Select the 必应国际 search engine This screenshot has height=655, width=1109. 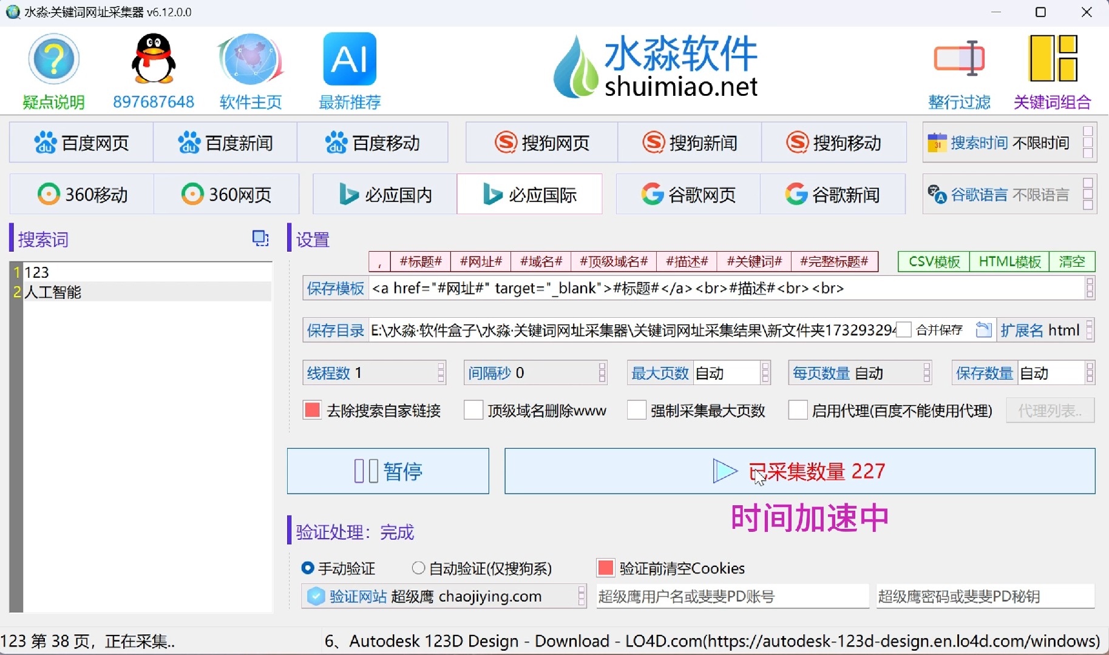click(529, 194)
